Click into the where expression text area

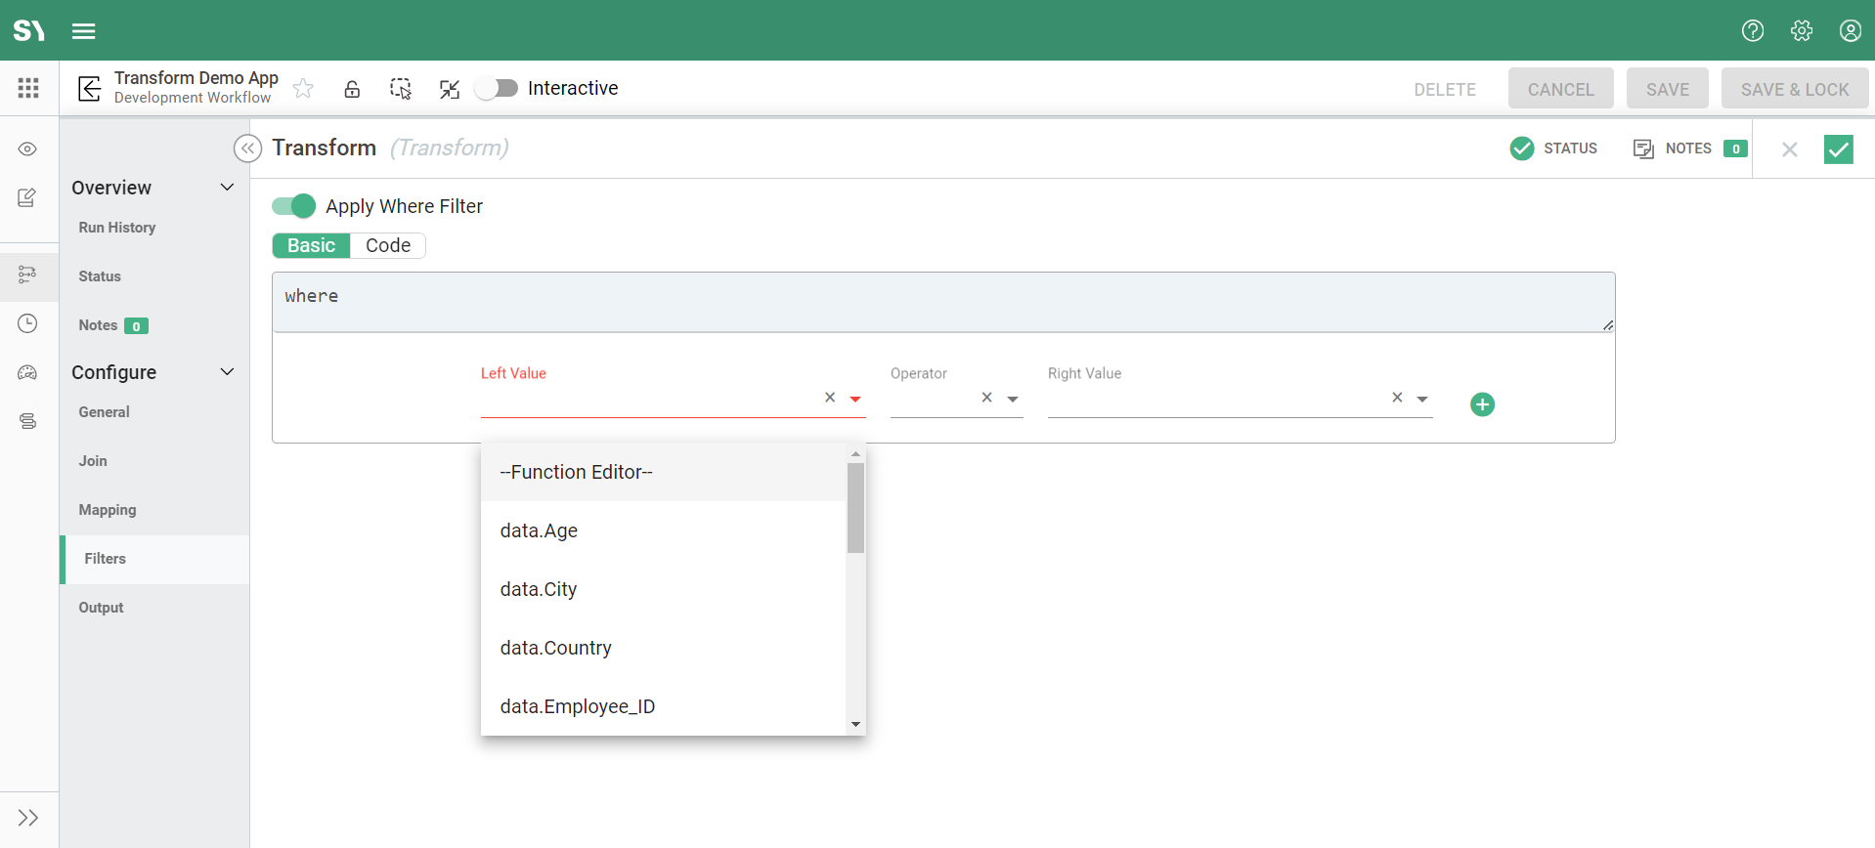pyautogui.click(x=942, y=302)
